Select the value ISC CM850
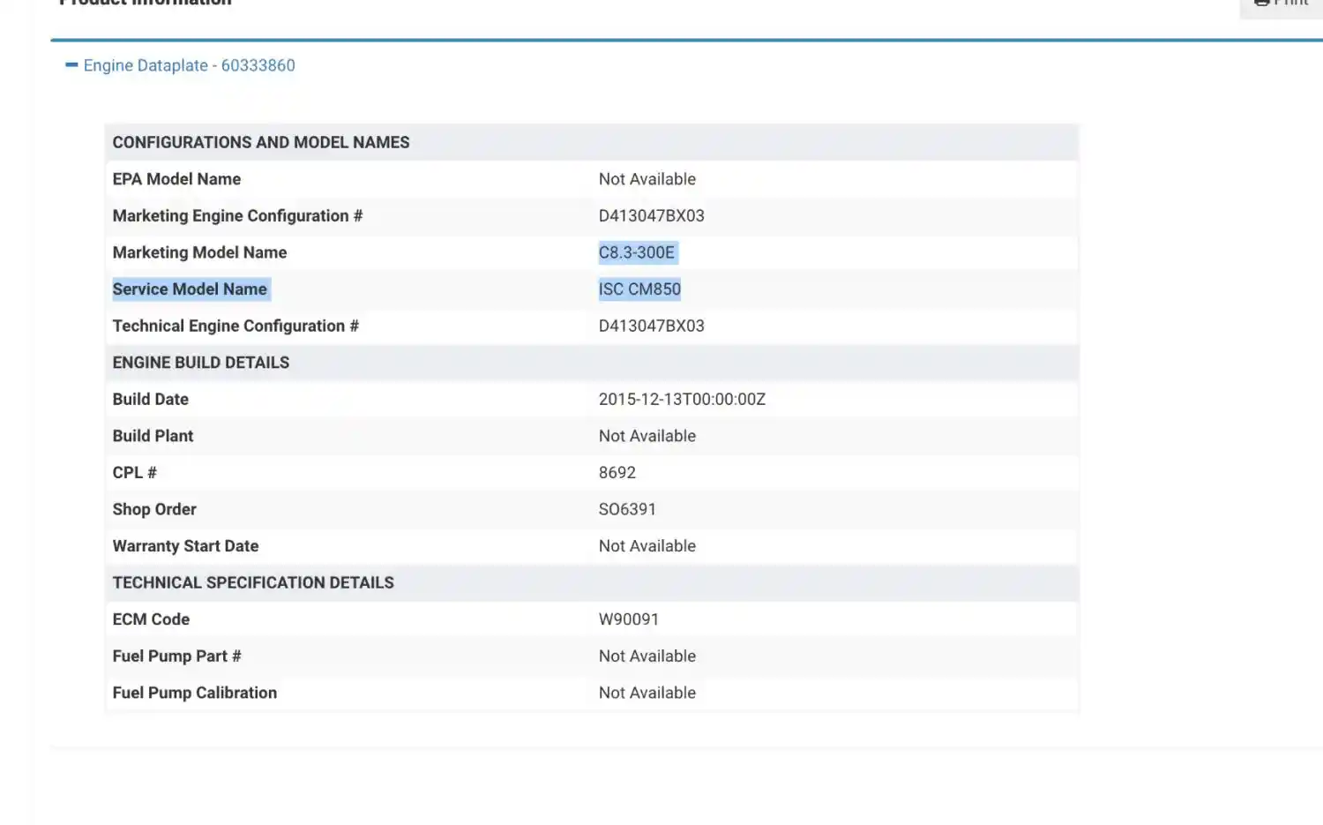1323x825 pixels. (x=639, y=289)
